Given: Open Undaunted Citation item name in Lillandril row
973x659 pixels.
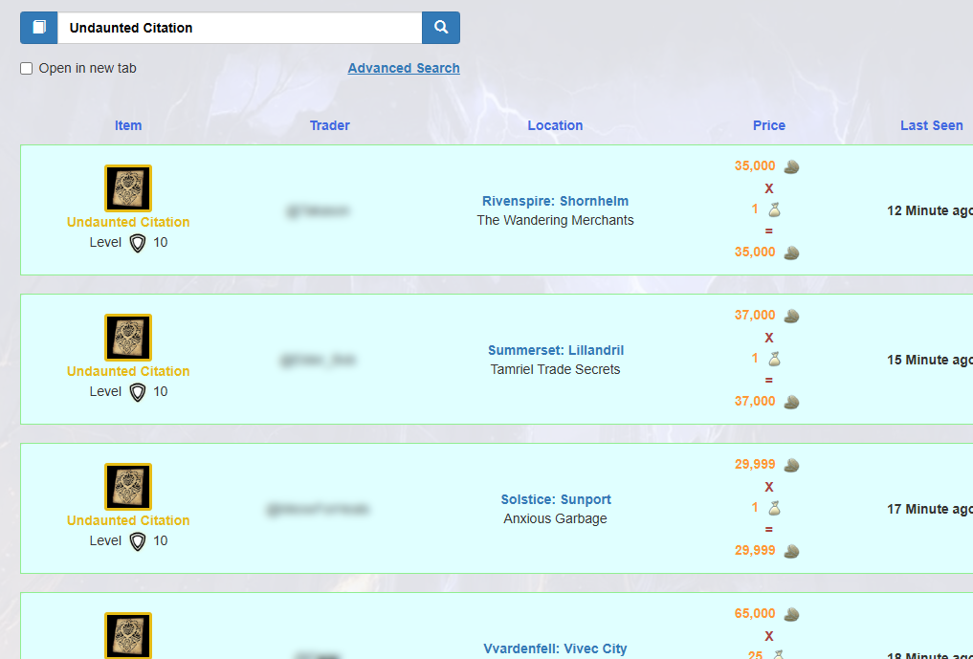Looking at the screenshot, I should (128, 371).
